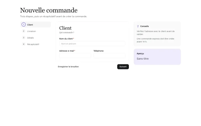201x126 pixels.
Task: Click Enregistrer le brouillon
Action: (68, 67)
